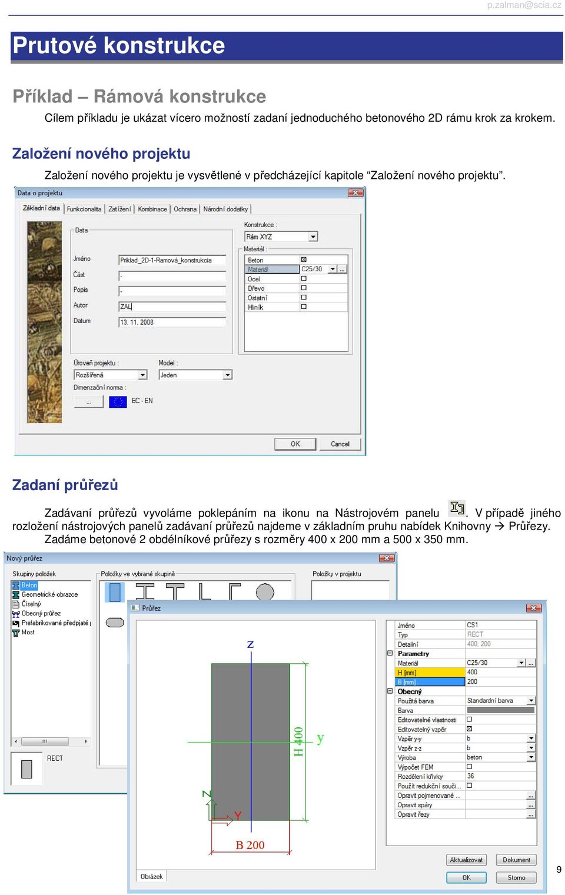The image size is (565, 895).
Task: Click the Geometrické obrazce group icon
Action: 16,595
